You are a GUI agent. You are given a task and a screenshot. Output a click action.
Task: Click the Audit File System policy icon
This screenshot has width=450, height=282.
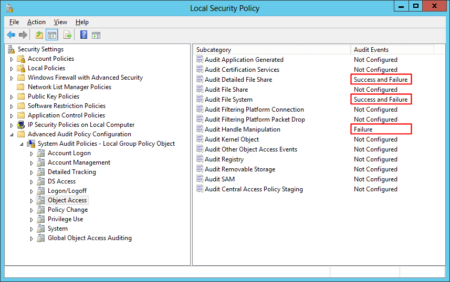(200, 100)
